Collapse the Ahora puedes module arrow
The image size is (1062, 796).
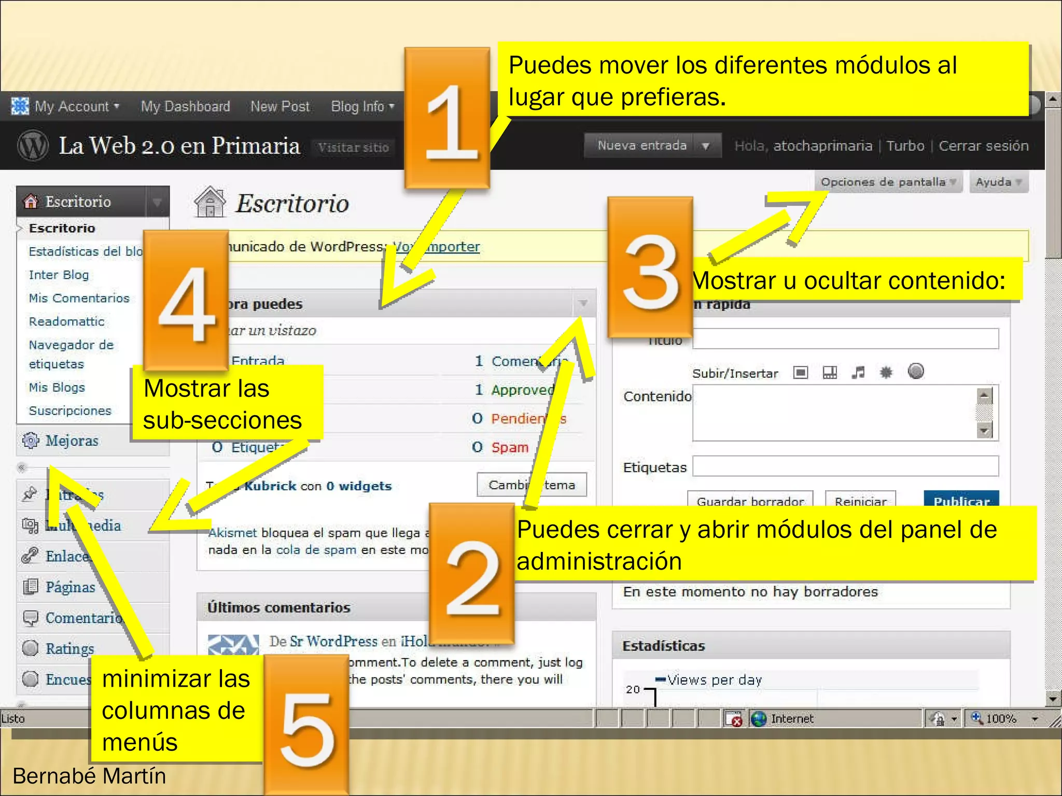583,303
